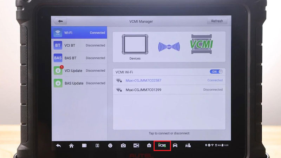Tap the recent apps square icon

tap(84, 145)
